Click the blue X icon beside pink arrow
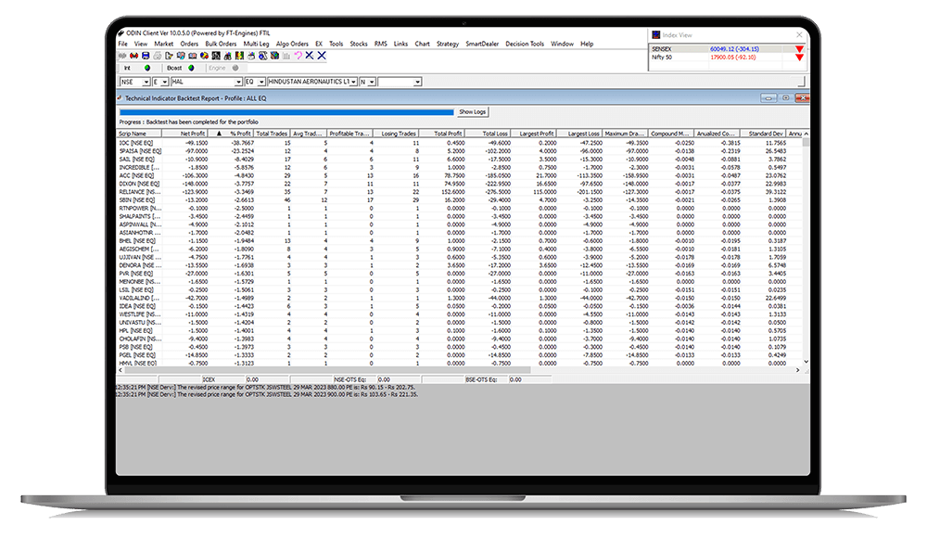927x551 pixels. coord(310,56)
